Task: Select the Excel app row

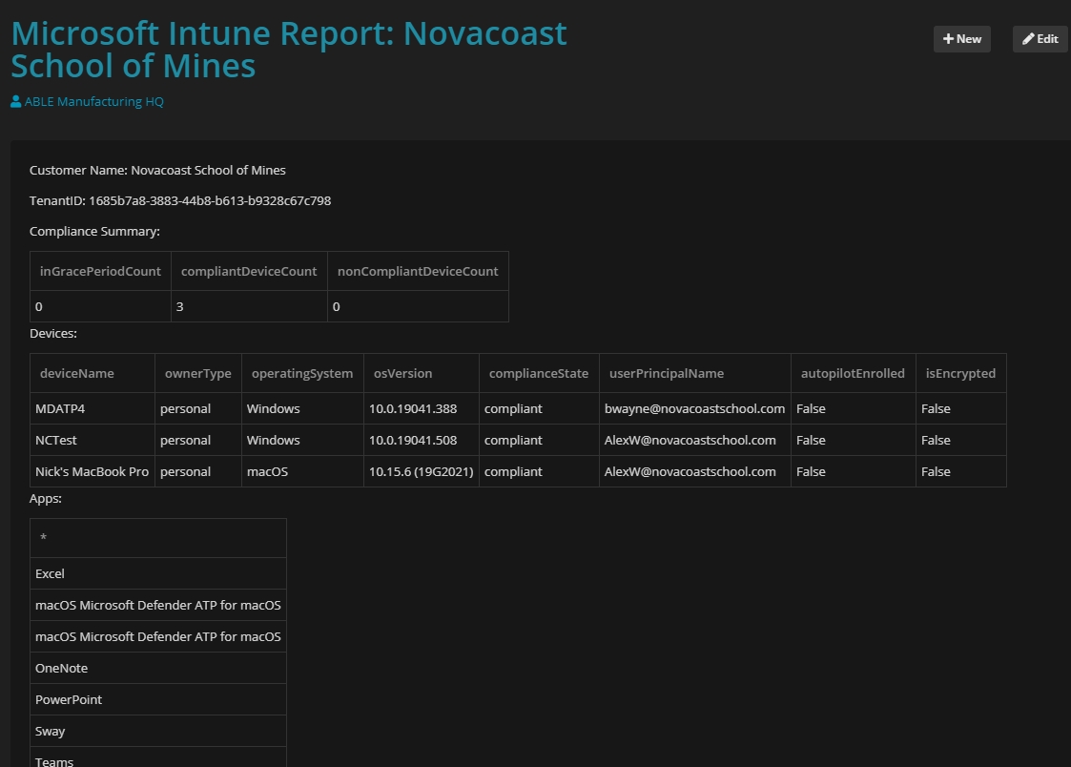Action: pos(157,573)
